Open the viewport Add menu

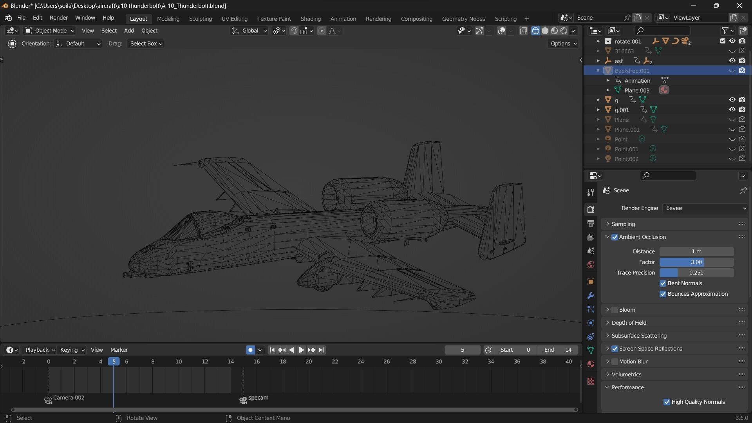129,31
